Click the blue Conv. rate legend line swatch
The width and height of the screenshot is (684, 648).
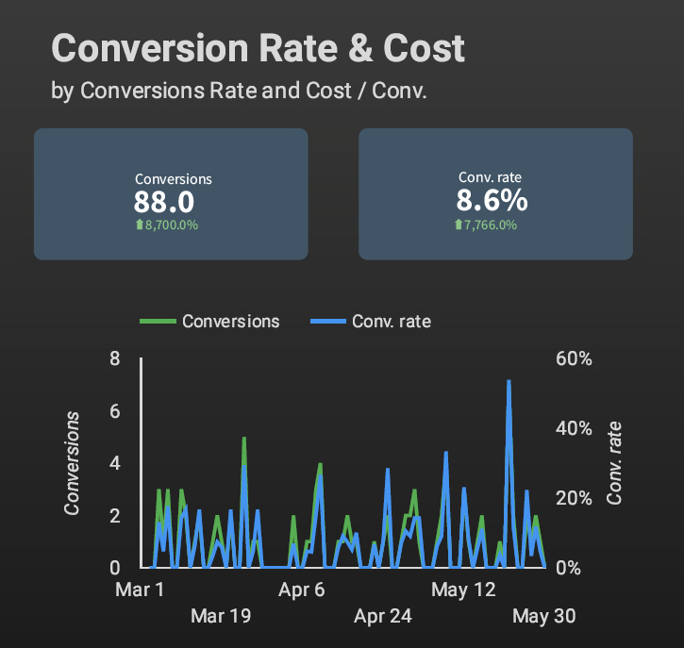[326, 322]
